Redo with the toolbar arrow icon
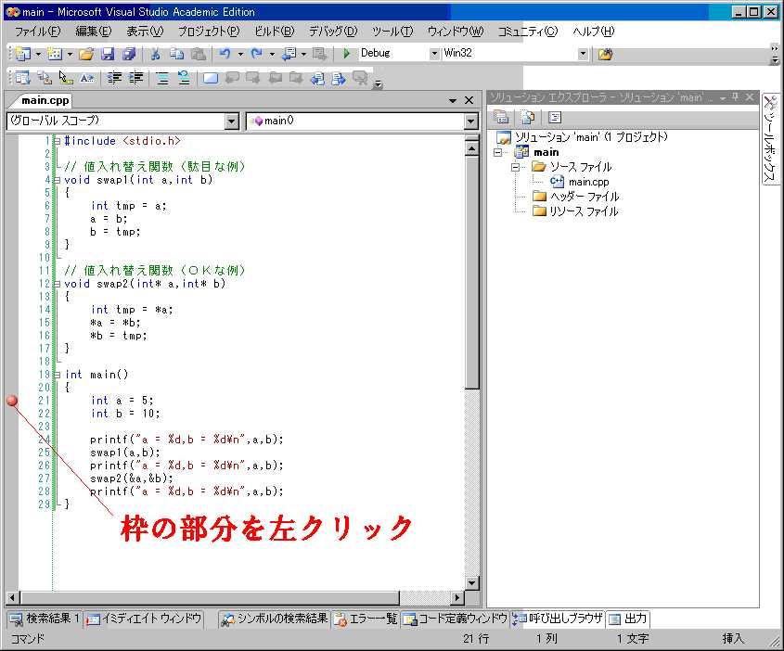The width and height of the screenshot is (784, 651). [x=256, y=54]
